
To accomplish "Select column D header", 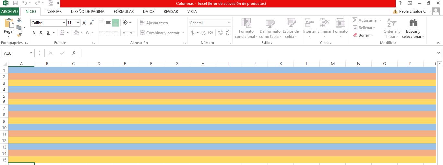I will [x=99, y=64].
